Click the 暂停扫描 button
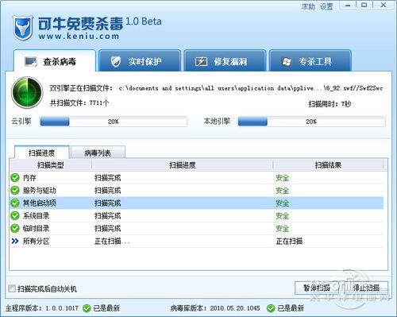 point(316,288)
